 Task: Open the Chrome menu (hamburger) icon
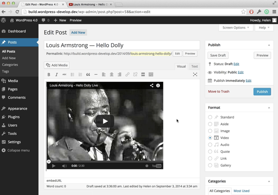coord(274,12)
